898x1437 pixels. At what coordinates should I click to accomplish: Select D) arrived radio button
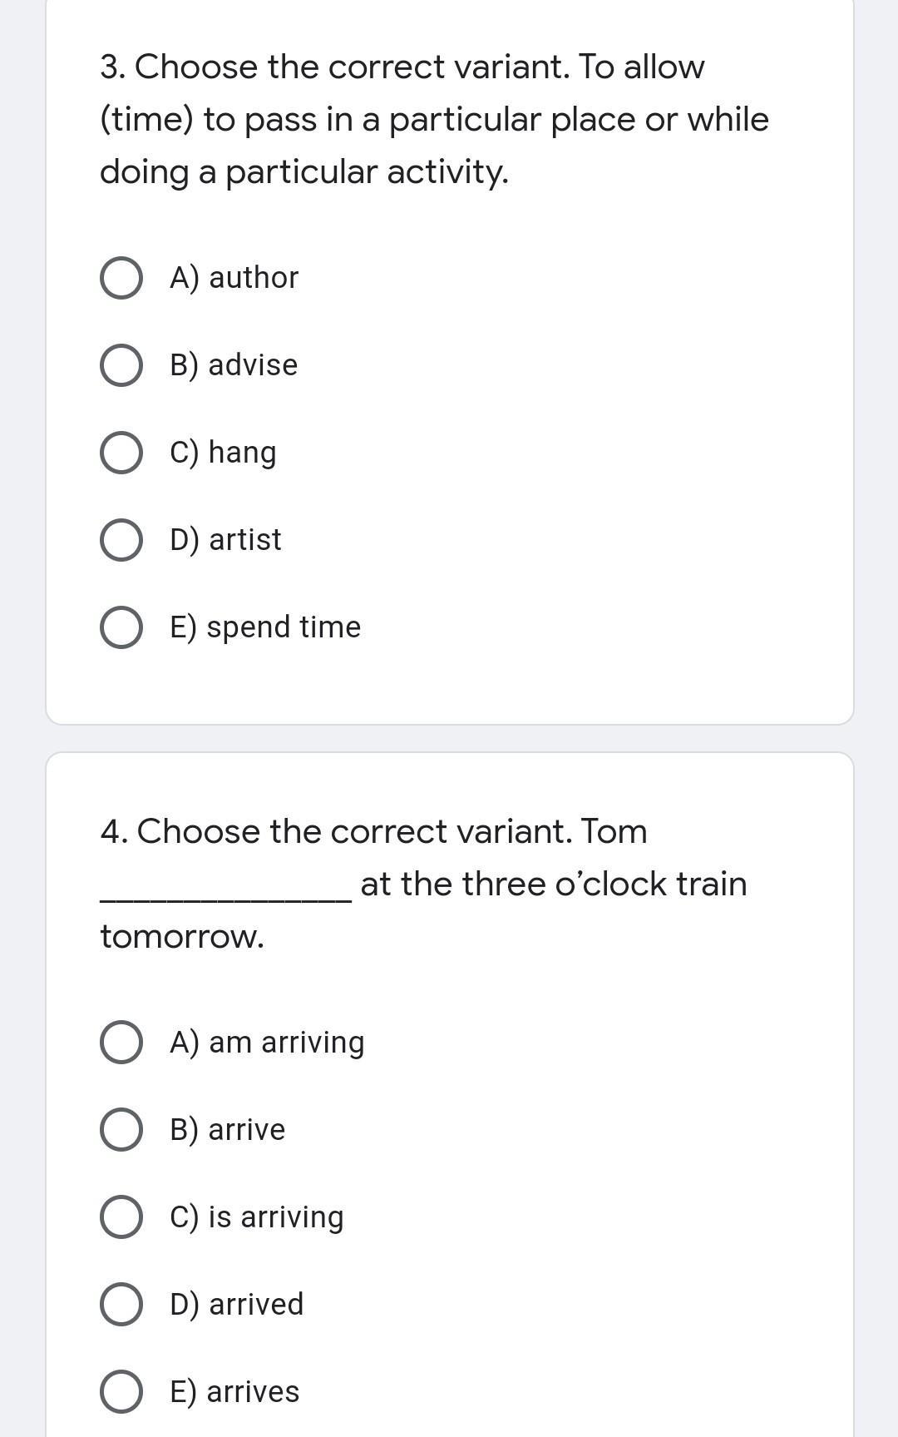point(121,1305)
